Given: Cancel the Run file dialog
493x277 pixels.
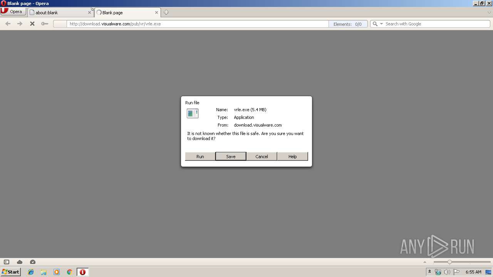Looking at the screenshot, I should click(x=262, y=156).
